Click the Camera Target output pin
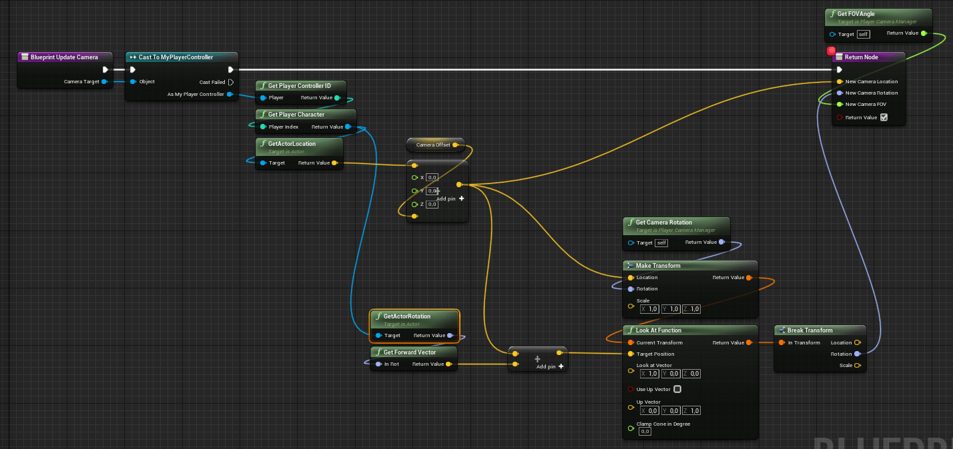This screenshot has width=953, height=449. pyautogui.click(x=104, y=82)
